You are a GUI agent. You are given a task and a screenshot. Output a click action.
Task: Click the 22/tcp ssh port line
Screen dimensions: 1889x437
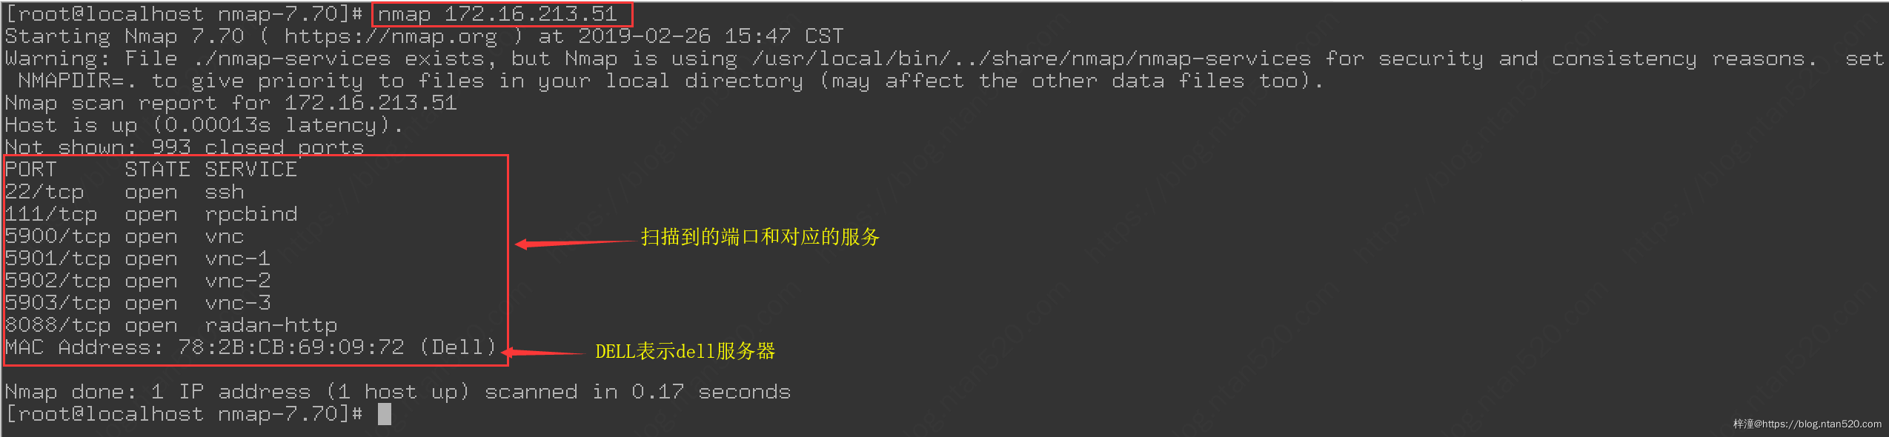pos(125,192)
